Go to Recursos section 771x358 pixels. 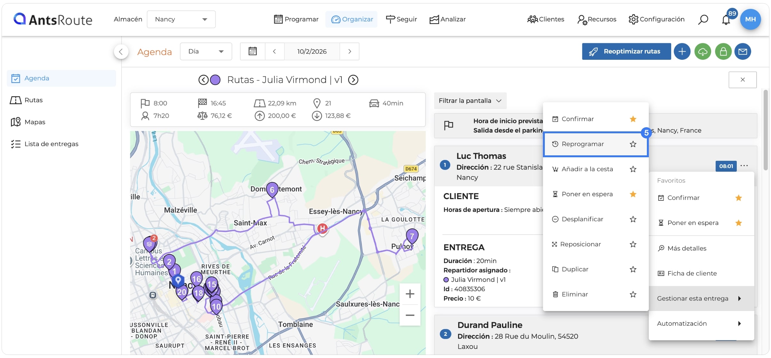pos(597,19)
